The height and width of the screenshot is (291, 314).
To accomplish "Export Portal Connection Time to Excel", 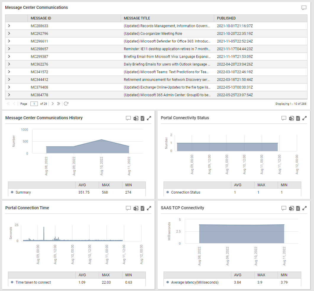I will 136,208.
